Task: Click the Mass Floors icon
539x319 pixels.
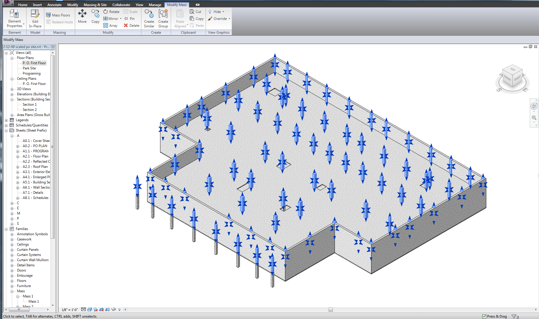Action: point(48,15)
